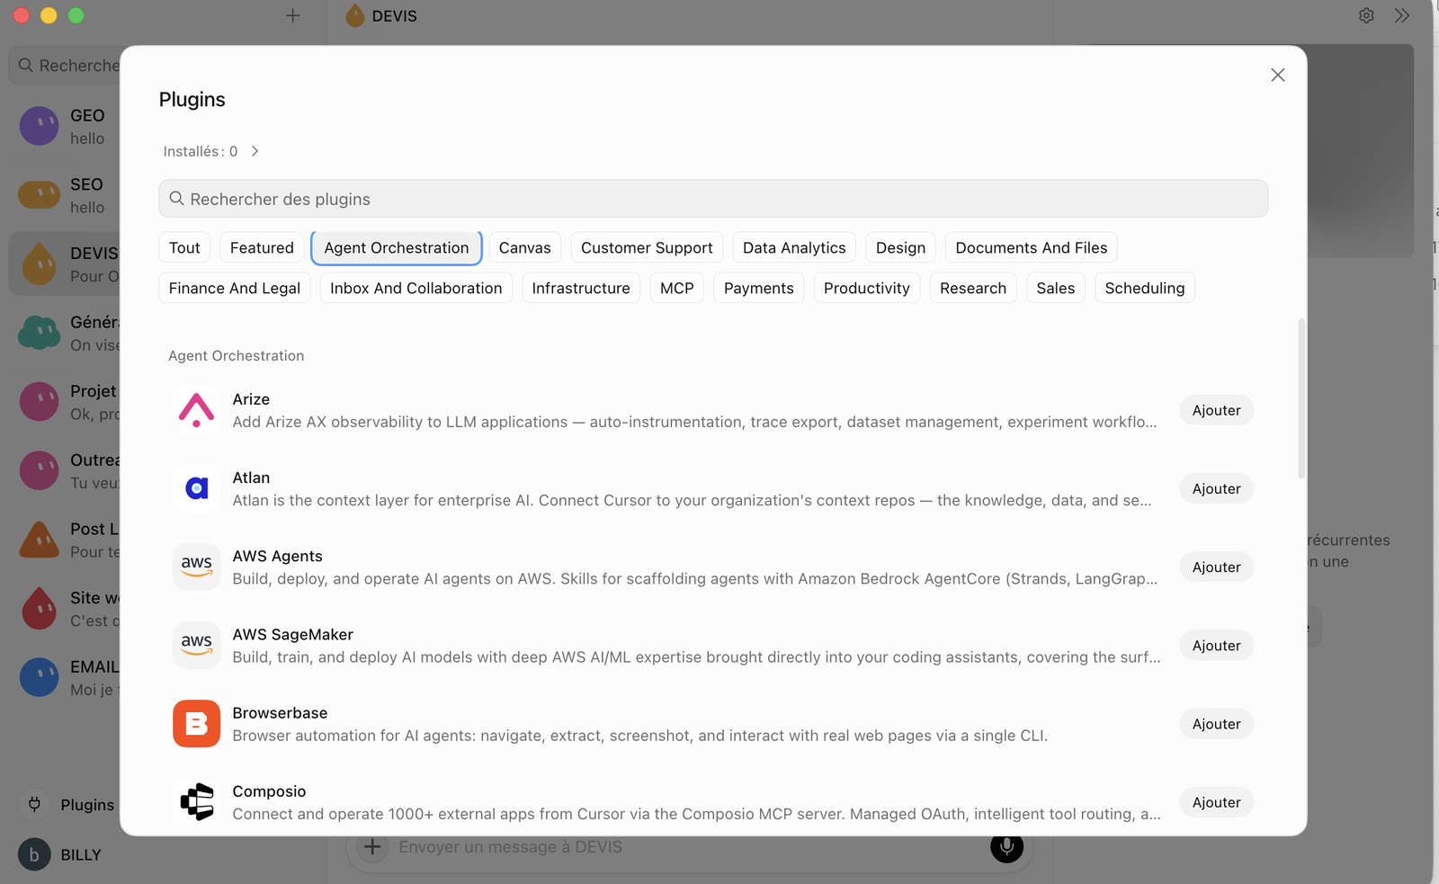Click the Envoyer un message à DEVIS field
1439x884 pixels.
(x=688, y=846)
